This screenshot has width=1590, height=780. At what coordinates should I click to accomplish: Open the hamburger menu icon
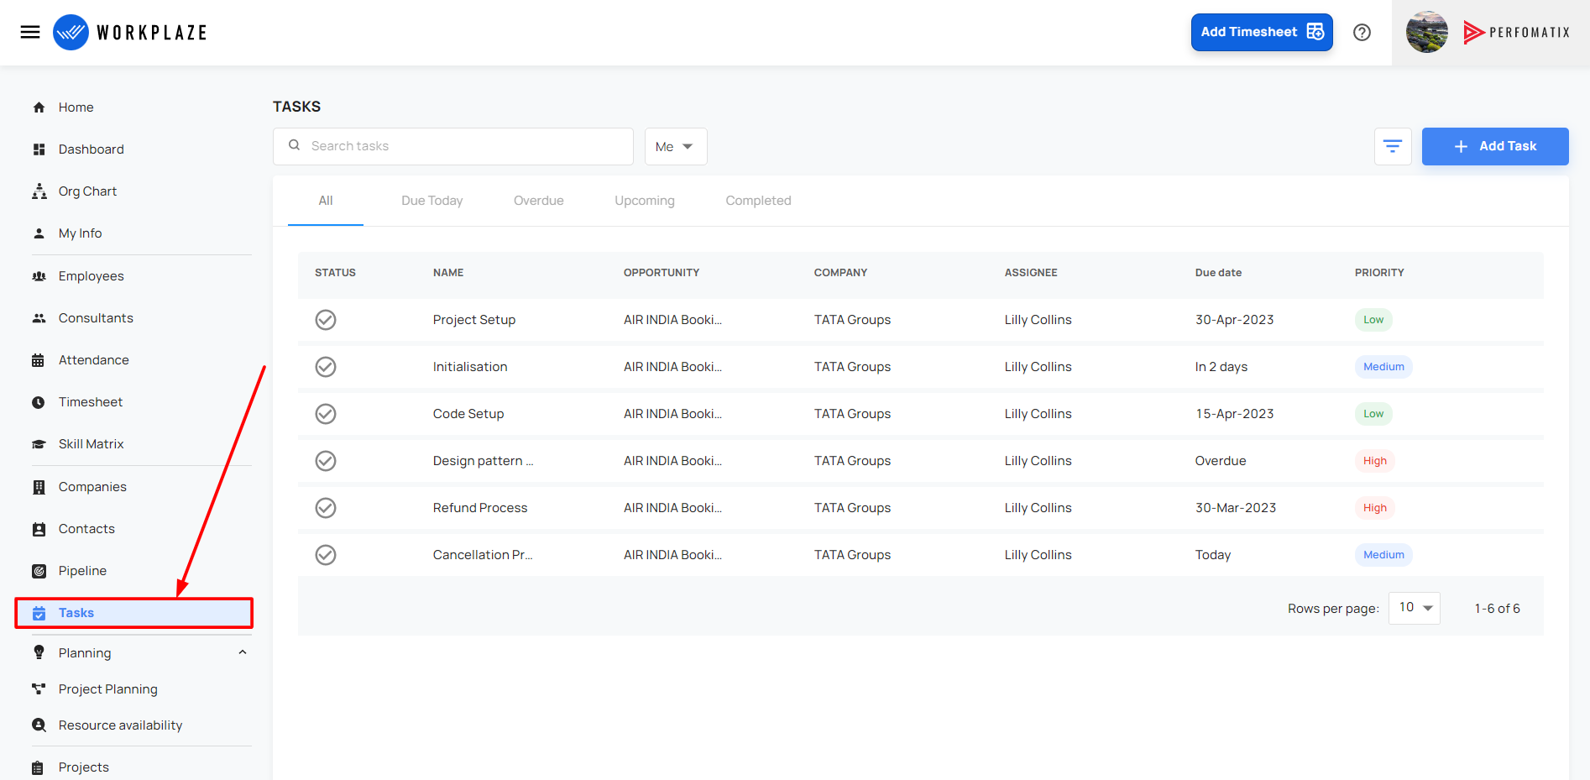30,32
